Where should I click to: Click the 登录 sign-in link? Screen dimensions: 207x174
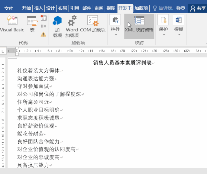[x=181, y=8]
